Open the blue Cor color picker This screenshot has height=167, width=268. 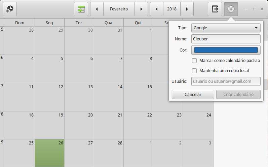coord(226,50)
